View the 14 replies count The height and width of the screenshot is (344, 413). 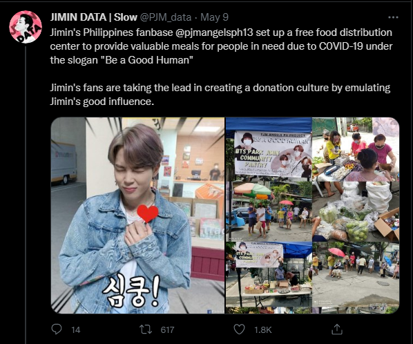(x=76, y=329)
